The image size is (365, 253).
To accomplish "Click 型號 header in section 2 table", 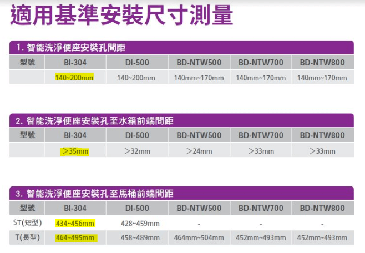I will (x=27, y=135).
